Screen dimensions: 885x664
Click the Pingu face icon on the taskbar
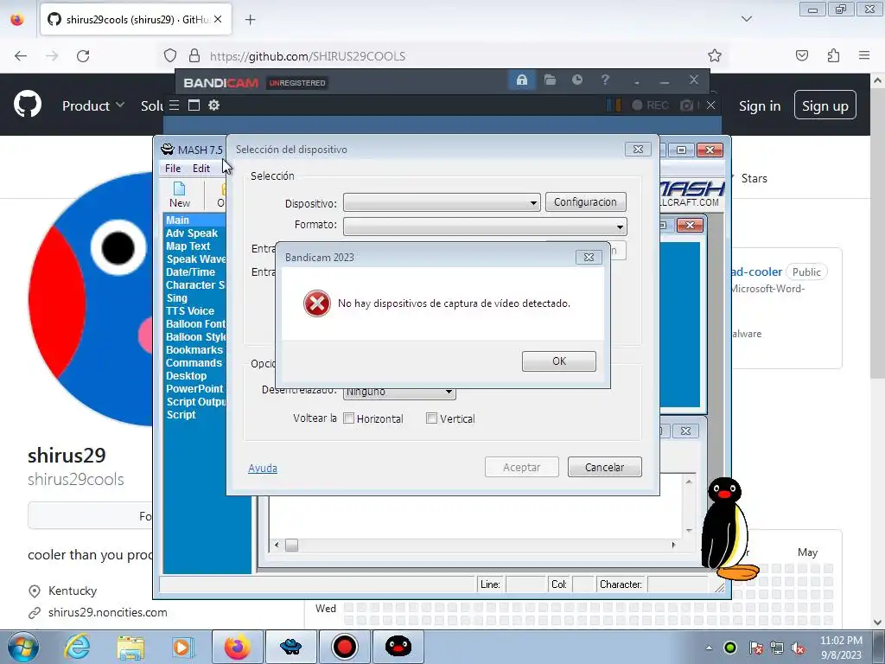398,647
